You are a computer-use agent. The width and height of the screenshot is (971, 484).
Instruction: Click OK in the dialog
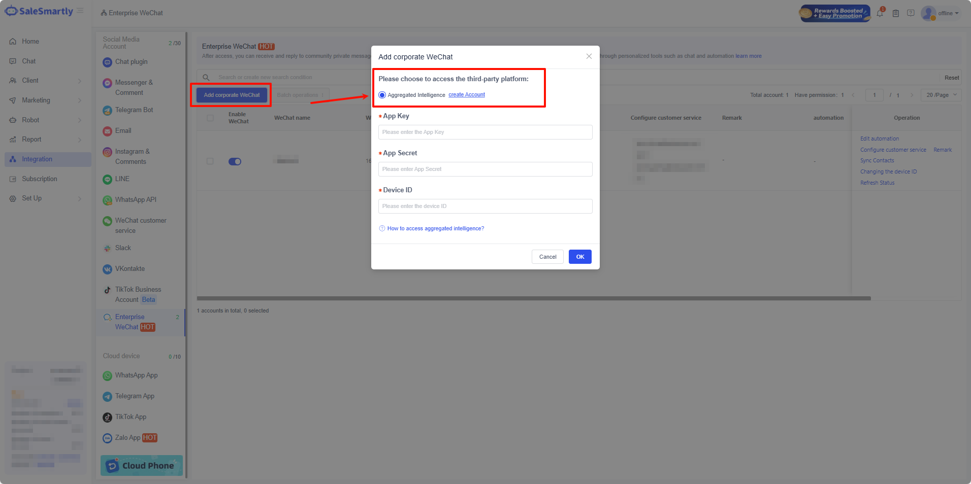pyautogui.click(x=580, y=257)
